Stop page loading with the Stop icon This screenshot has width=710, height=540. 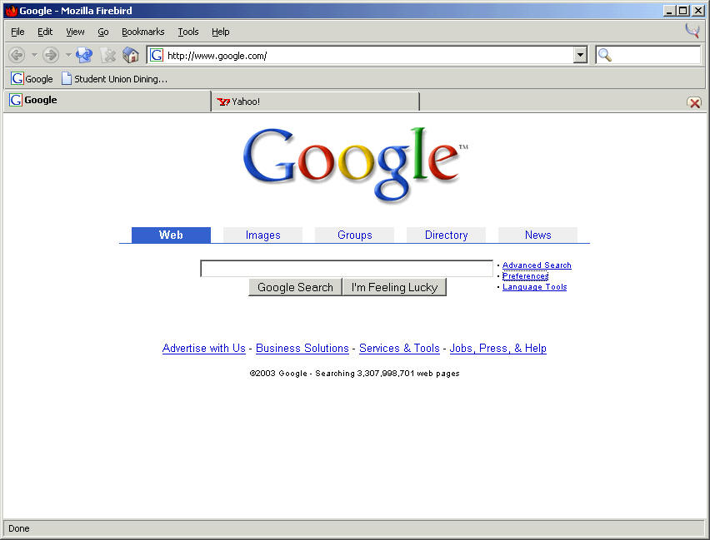[108, 55]
